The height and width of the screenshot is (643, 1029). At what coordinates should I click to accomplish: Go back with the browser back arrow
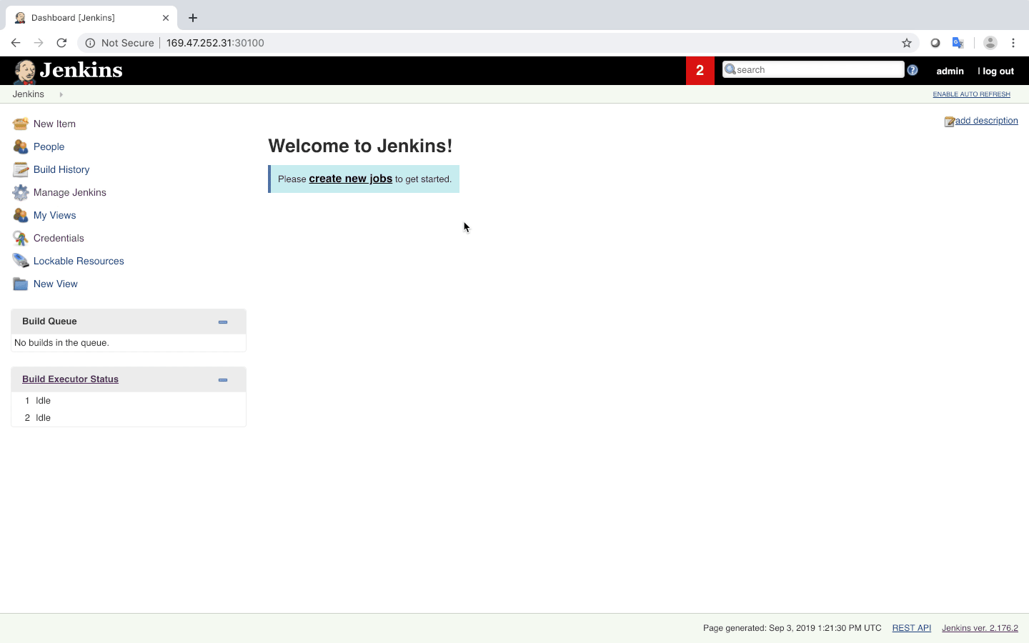click(16, 43)
